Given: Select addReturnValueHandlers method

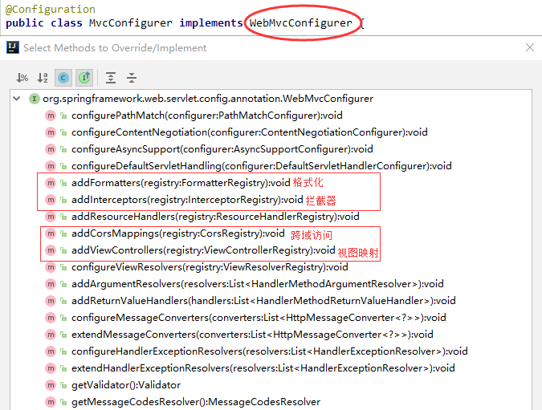Looking at the screenshot, I should (x=263, y=301).
